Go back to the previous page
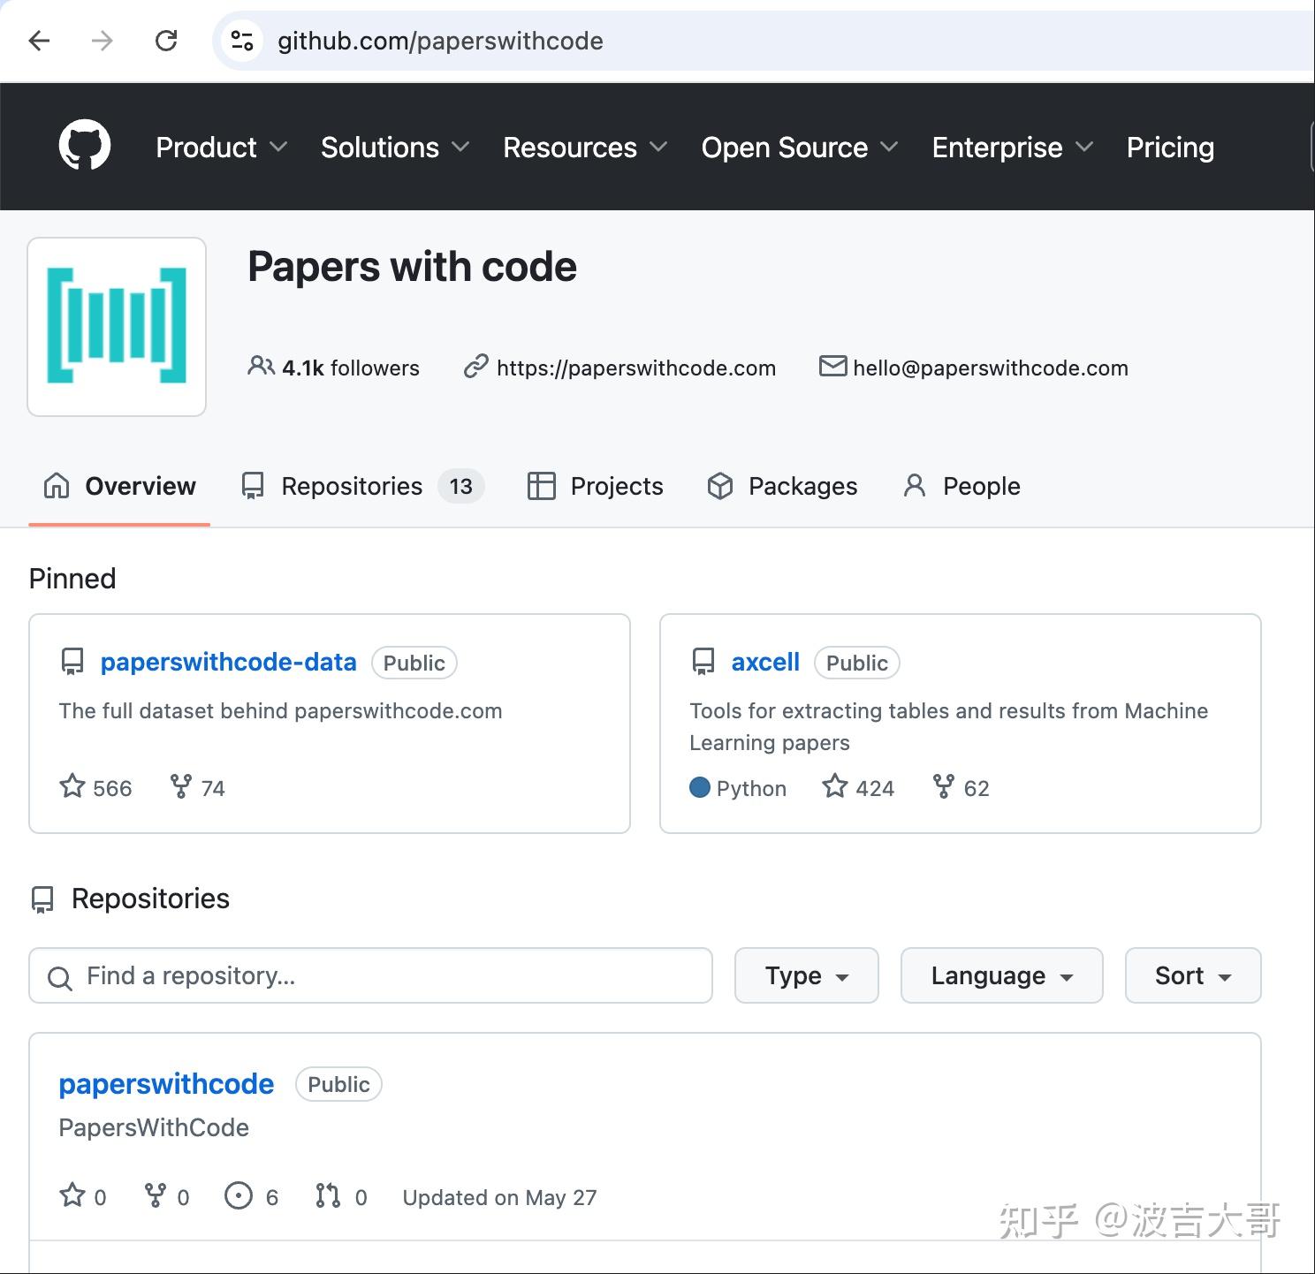1315x1274 pixels. (39, 41)
